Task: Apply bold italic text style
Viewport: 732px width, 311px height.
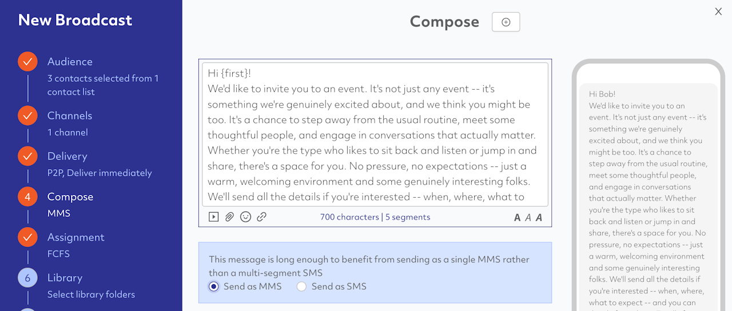Action: click(x=539, y=217)
